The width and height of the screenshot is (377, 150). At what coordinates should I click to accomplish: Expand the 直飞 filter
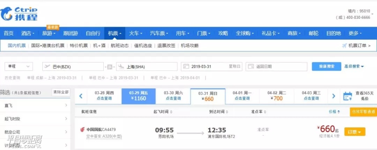coord(35,105)
